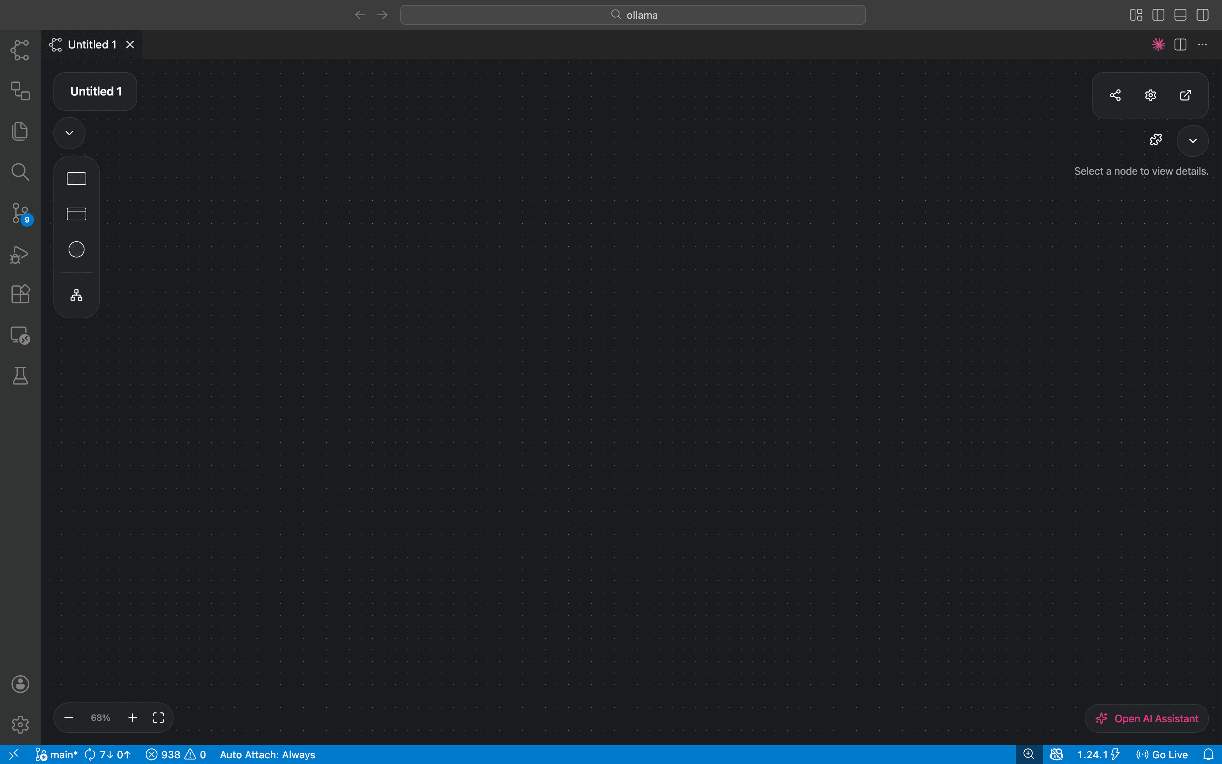Select the circle node shape tool
Viewport: 1222px width, 764px height.
[76, 249]
